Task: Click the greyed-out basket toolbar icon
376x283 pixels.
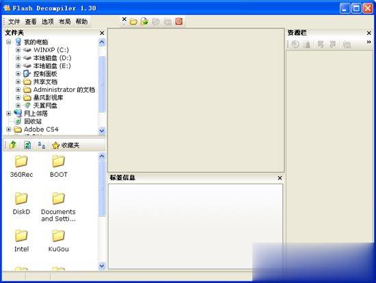Action: click(x=167, y=22)
